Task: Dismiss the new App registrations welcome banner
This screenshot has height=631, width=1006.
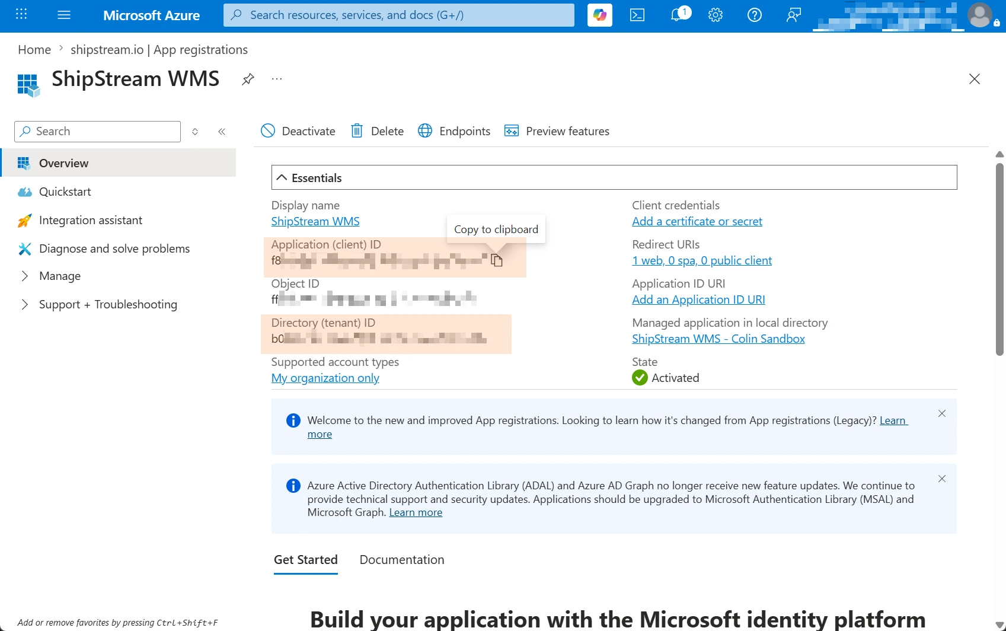Action: tap(942, 413)
